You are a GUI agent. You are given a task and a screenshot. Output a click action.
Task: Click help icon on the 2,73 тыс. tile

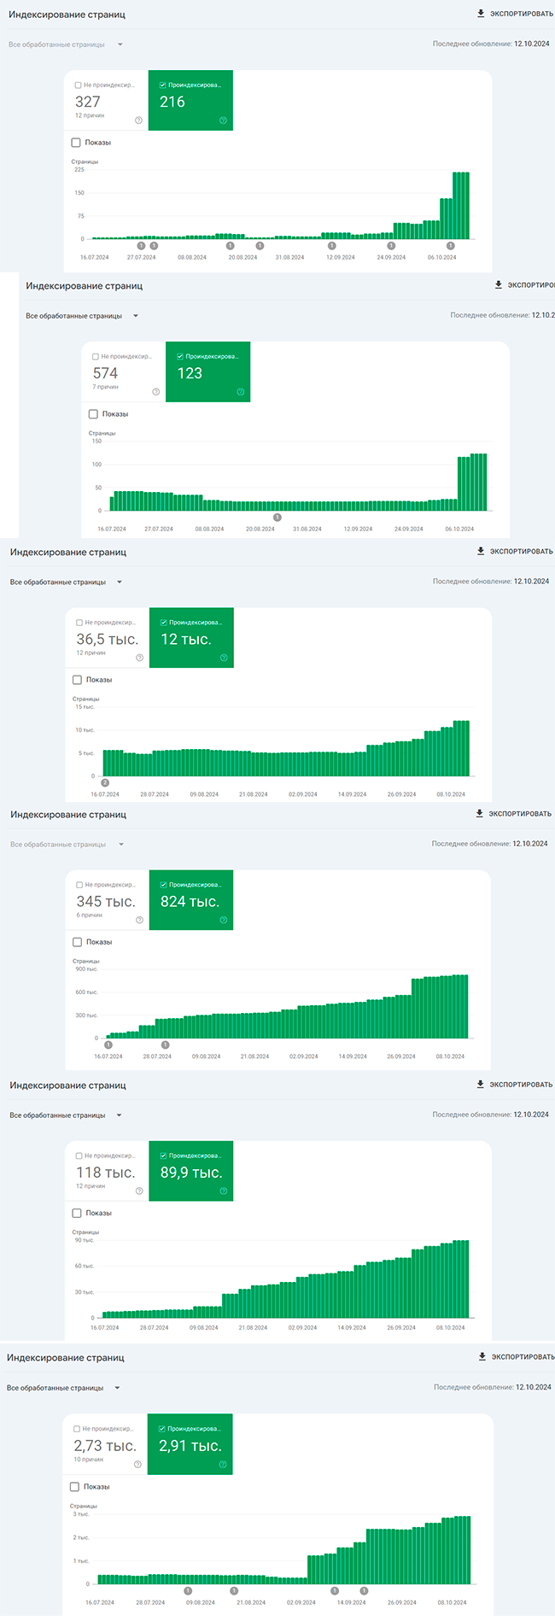click(x=137, y=1465)
